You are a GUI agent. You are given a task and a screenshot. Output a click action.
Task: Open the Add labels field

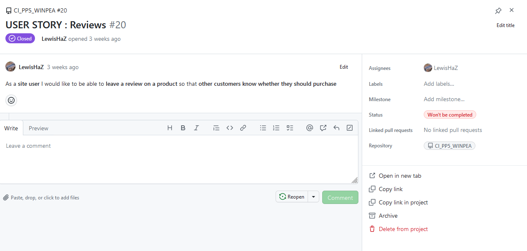tap(439, 84)
